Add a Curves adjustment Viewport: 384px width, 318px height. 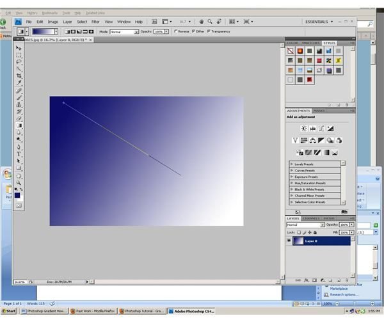tap(321, 129)
